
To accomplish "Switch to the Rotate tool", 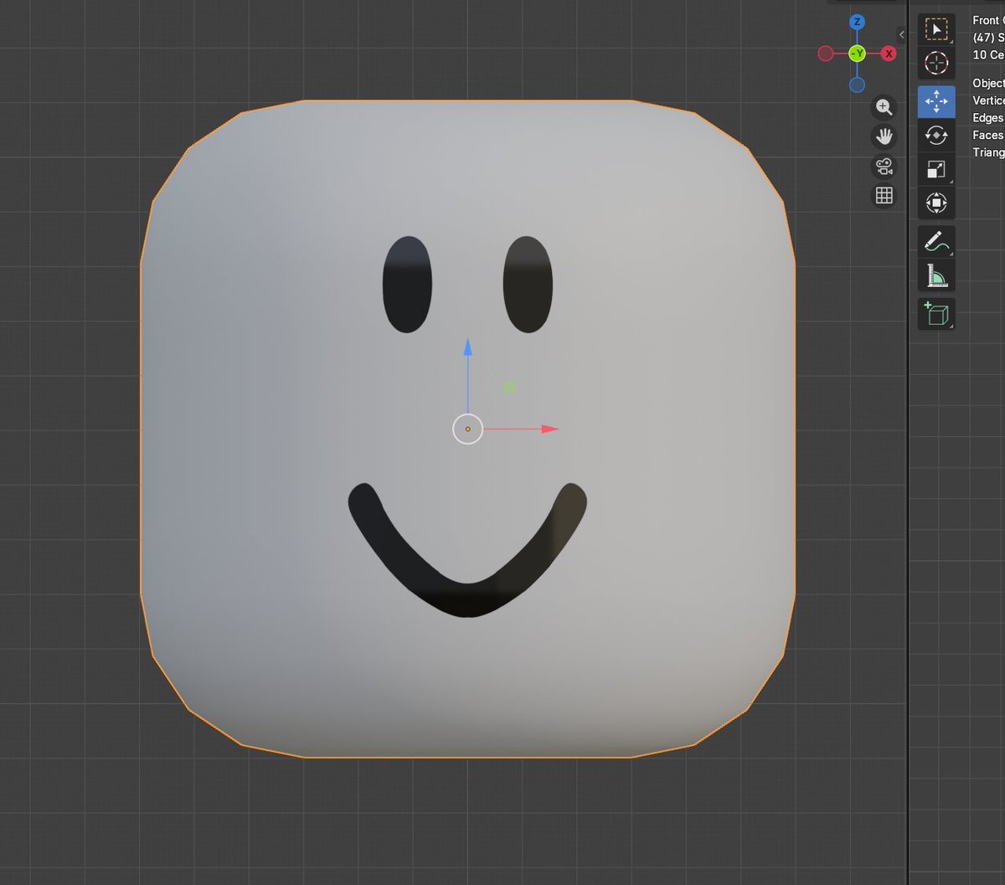I will pyautogui.click(x=936, y=135).
